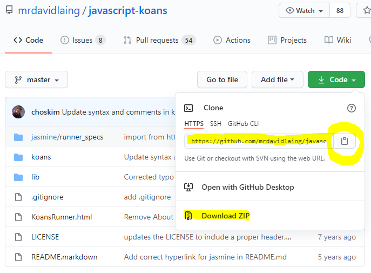Click the Watch button

click(x=304, y=11)
